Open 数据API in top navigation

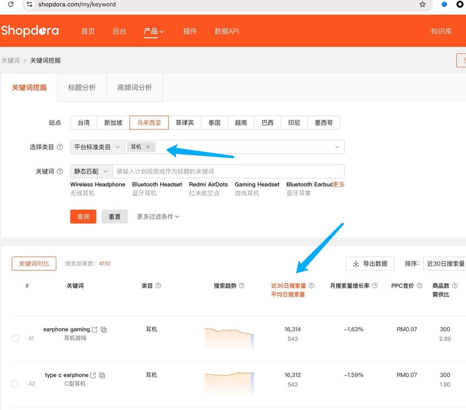(x=227, y=31)
